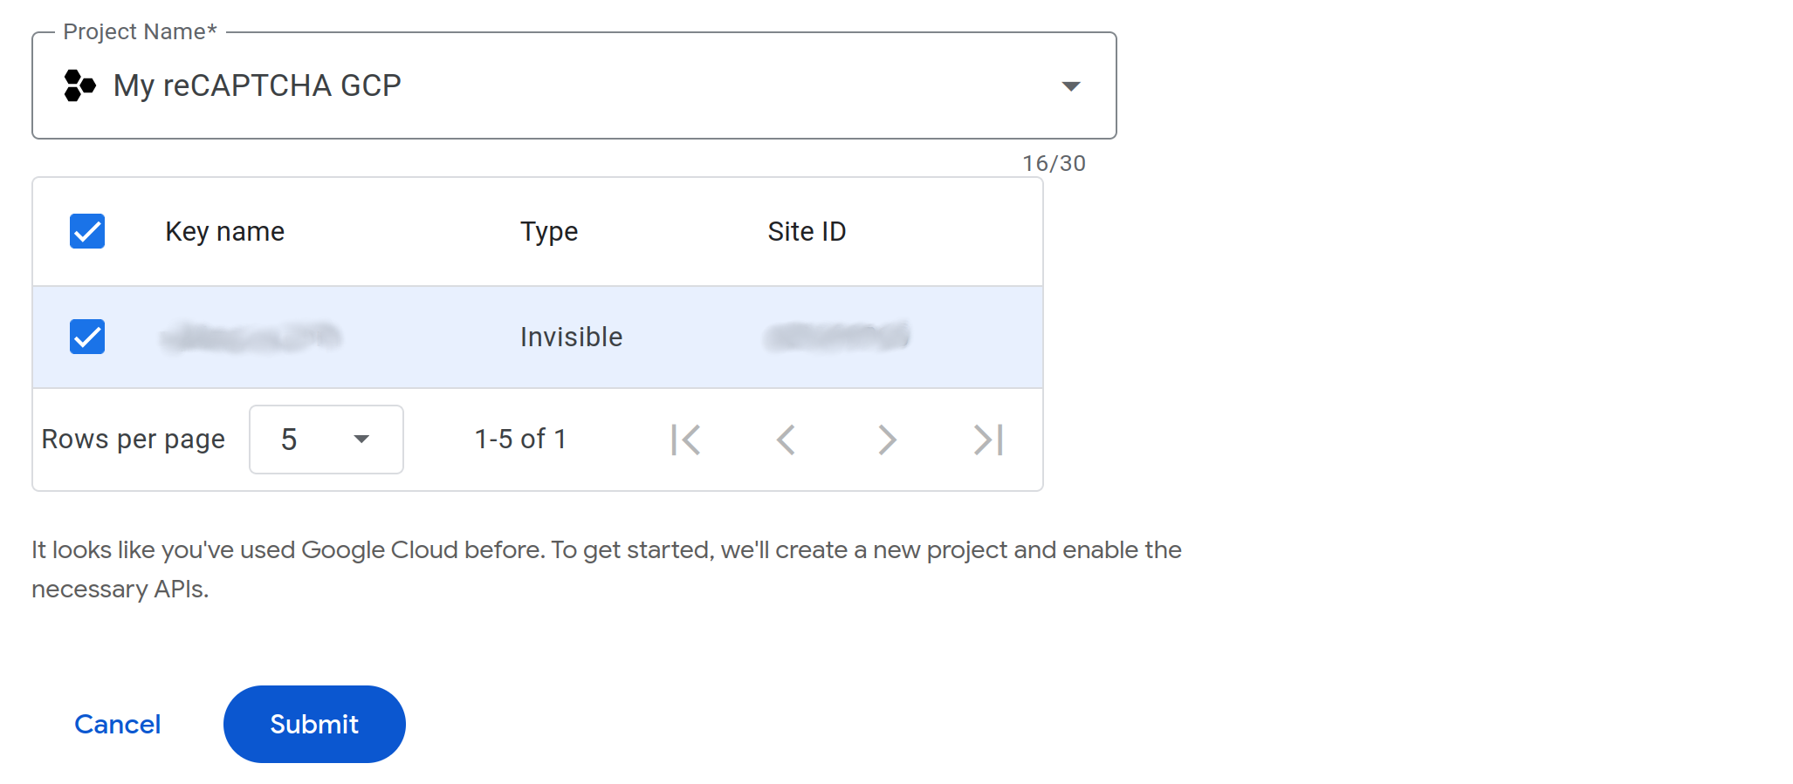Screen dimensions: 1793x784
Task: Expand the Project Name dropdown arrow
Action: pos(1070,85)
